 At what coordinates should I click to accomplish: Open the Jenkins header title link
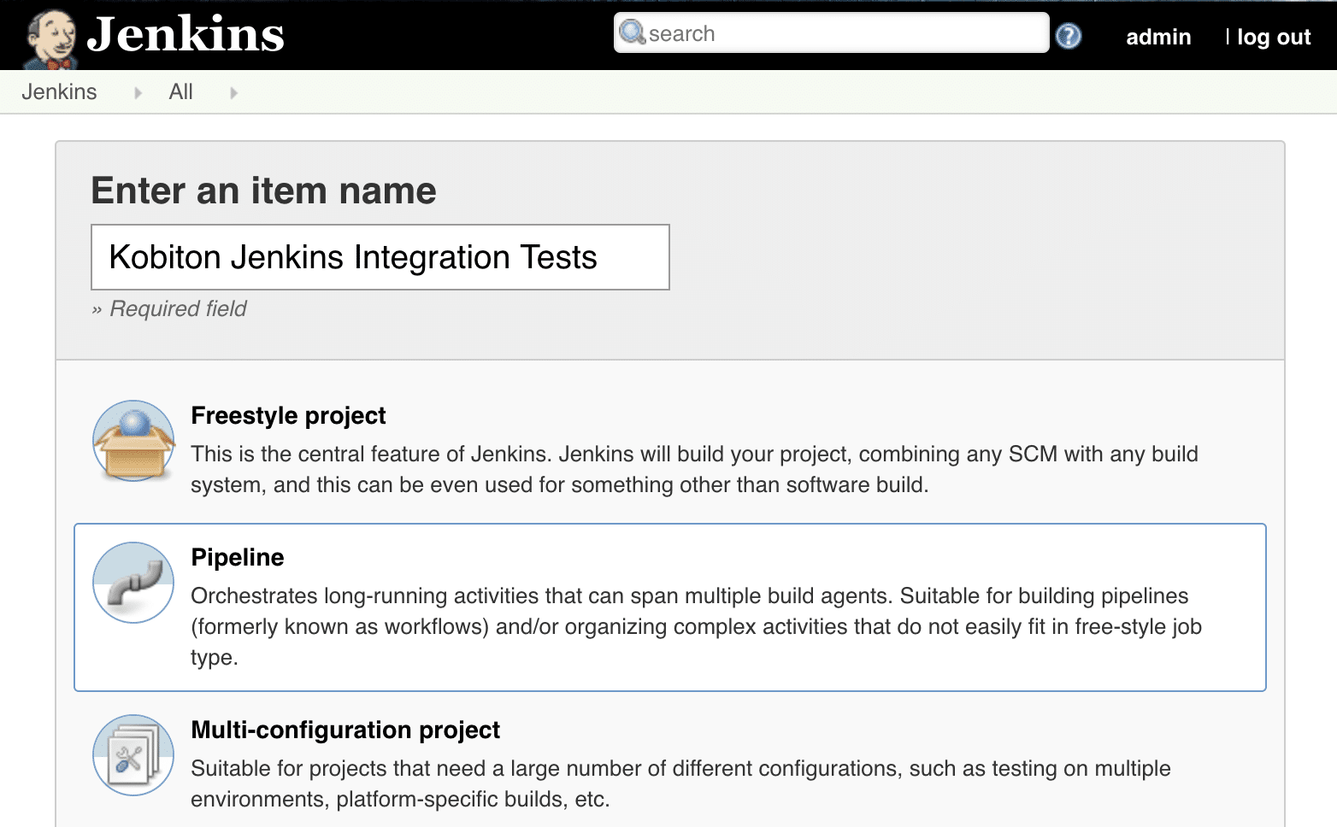[x=186, y=34]
